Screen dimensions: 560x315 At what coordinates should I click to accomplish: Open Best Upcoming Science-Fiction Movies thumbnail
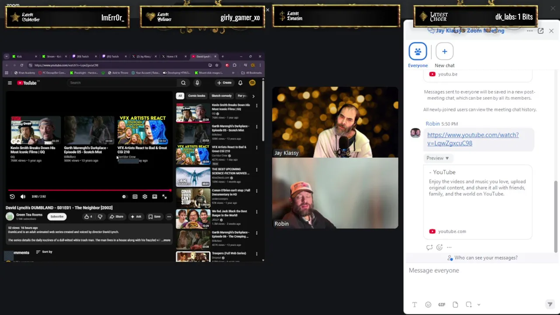click(x=193, y=176)
